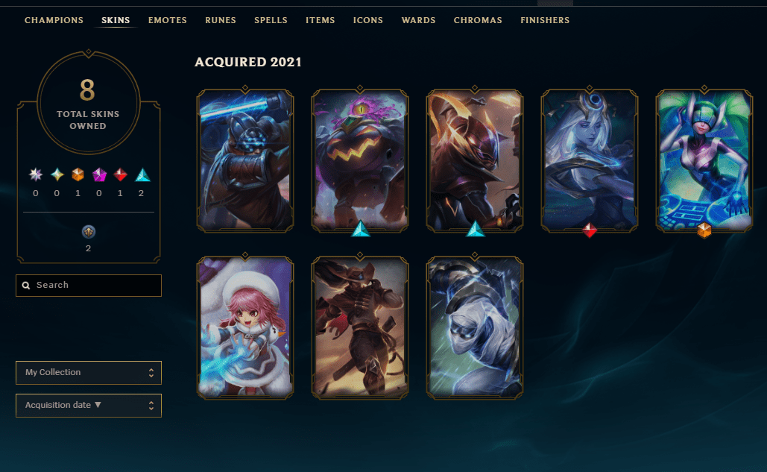767x472 pixels.
Task: Click the light-blue diamond rarity gem icon
Action: 57,174
